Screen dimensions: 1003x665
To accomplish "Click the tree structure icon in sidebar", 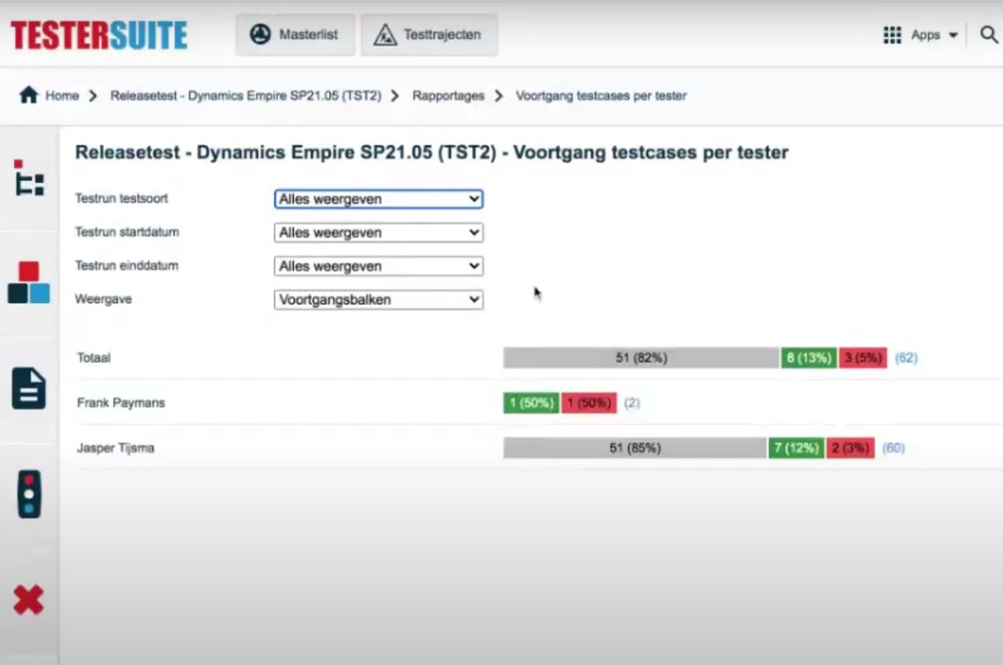I will coord(29,178).
